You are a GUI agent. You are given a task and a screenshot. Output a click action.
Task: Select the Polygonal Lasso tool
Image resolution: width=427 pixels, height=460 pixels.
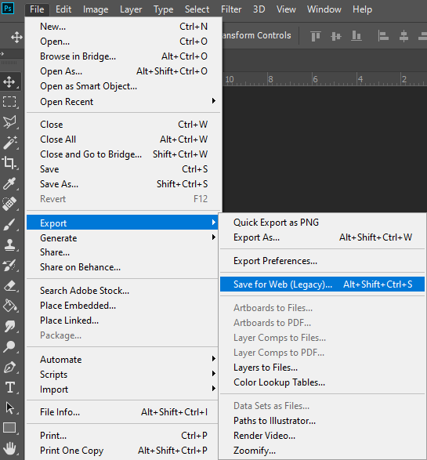[x=9, y=122]
